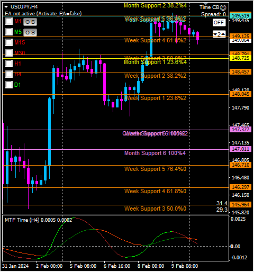Click the 2 Feb 00:00 time label
The image size is (254, 272).
(x=49, y=266)
